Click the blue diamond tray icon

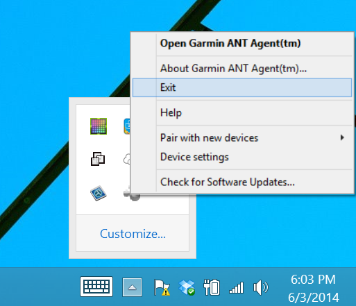(99, 193)
